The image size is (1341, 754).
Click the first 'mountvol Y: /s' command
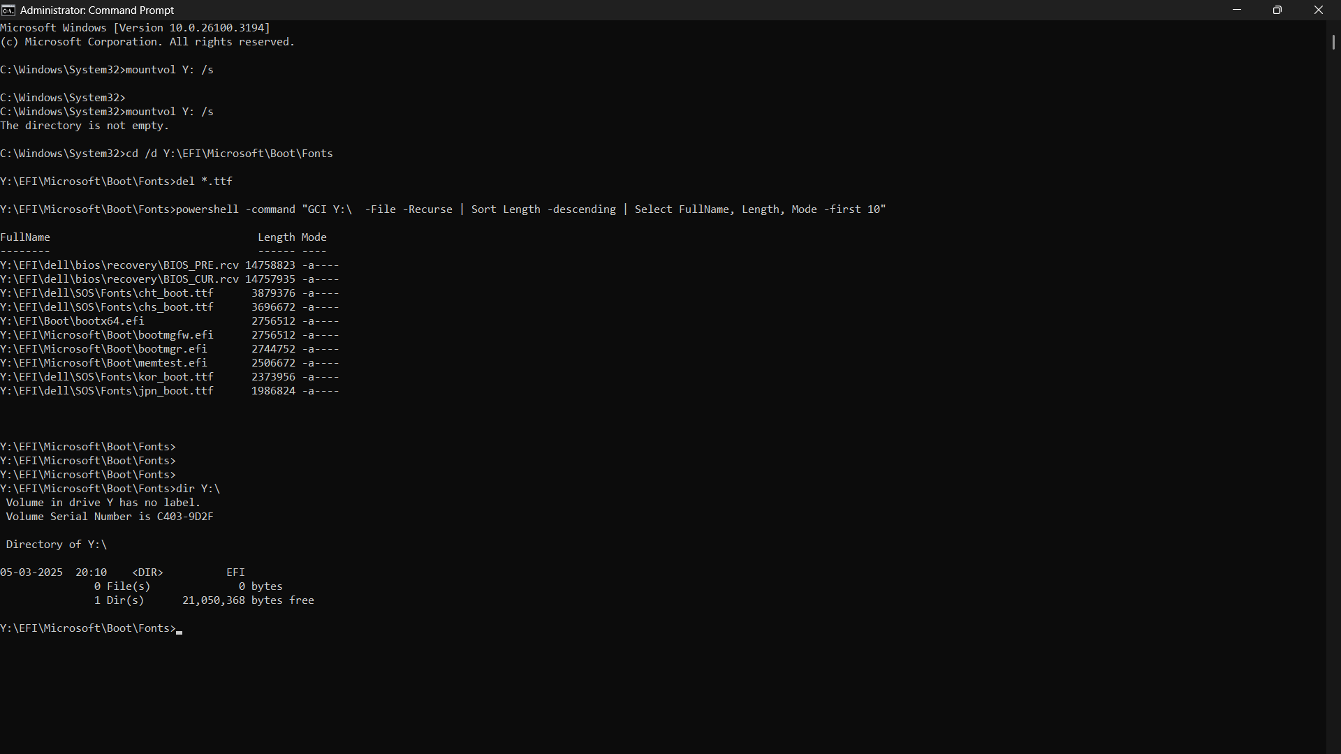point(170,70)
